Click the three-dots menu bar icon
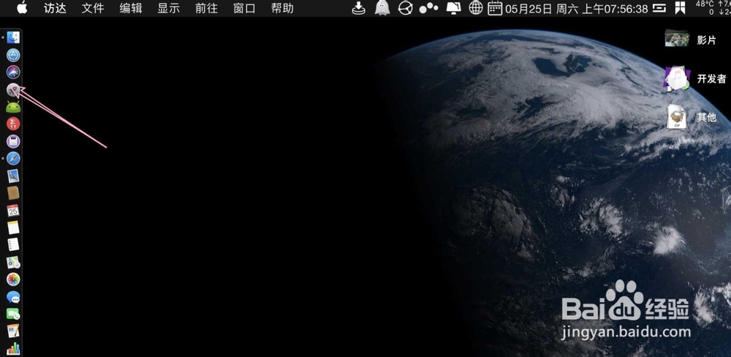Screen dimensions: 731x357 pos(428,8)
